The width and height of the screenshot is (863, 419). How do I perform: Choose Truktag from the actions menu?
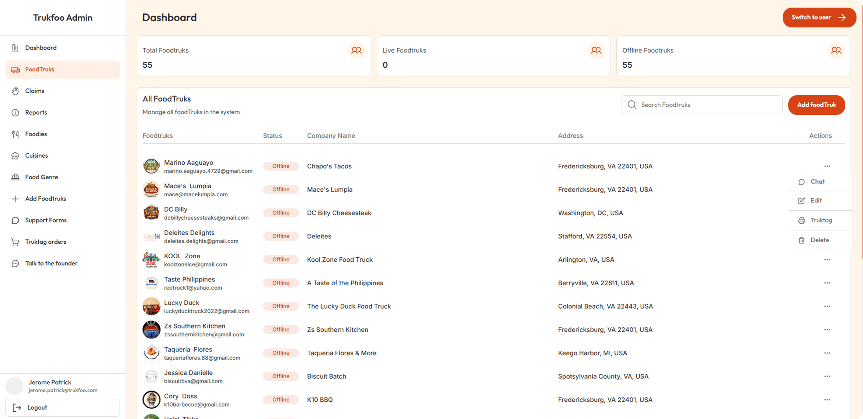pos(820,220)
